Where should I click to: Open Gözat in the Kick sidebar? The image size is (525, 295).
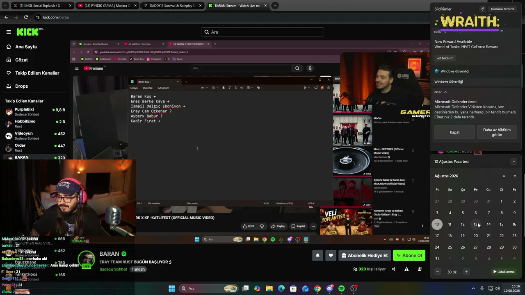pos(21,60)
